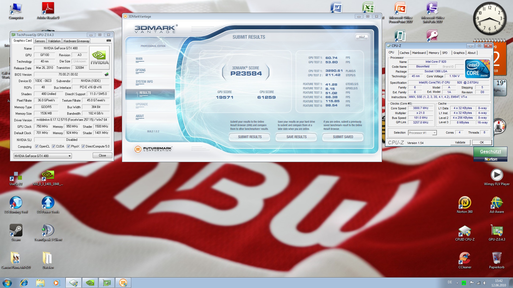The image size is (513, 288).
Task: Switch to the Caches tab in CPU-Z
Action: click(x=404, y=53)
